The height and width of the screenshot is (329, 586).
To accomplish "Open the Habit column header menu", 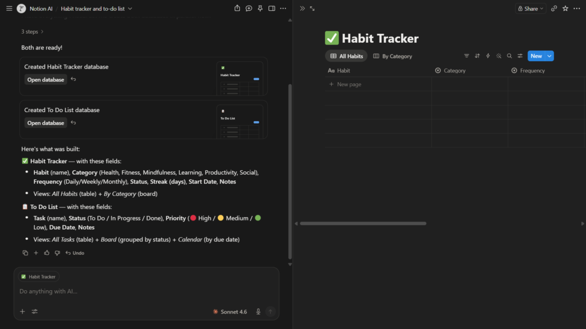I will pyautogui.click(x=378, y=70).
